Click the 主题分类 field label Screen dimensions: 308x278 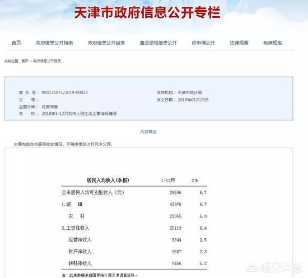coord(29,106)
